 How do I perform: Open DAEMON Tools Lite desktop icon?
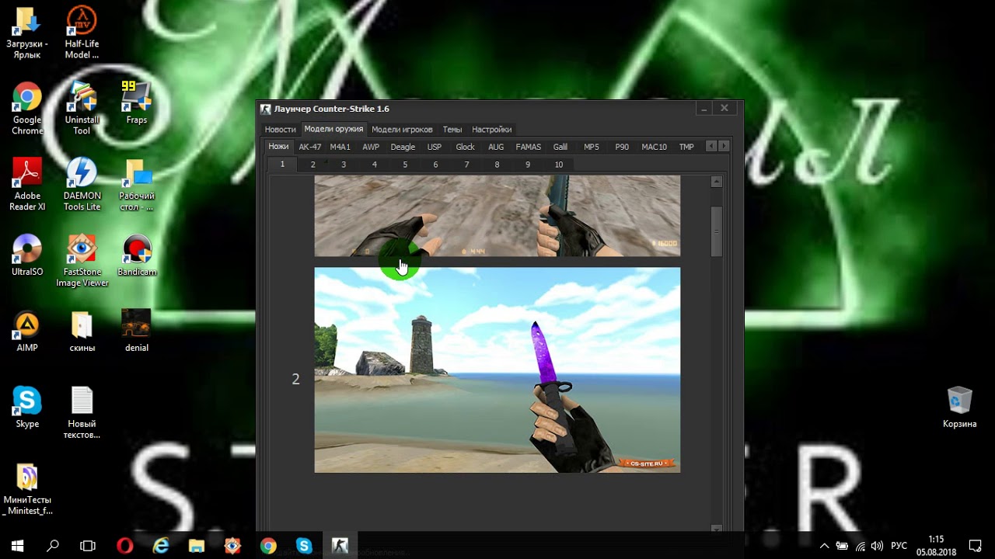pyautogui.click(x=82, y=185)
